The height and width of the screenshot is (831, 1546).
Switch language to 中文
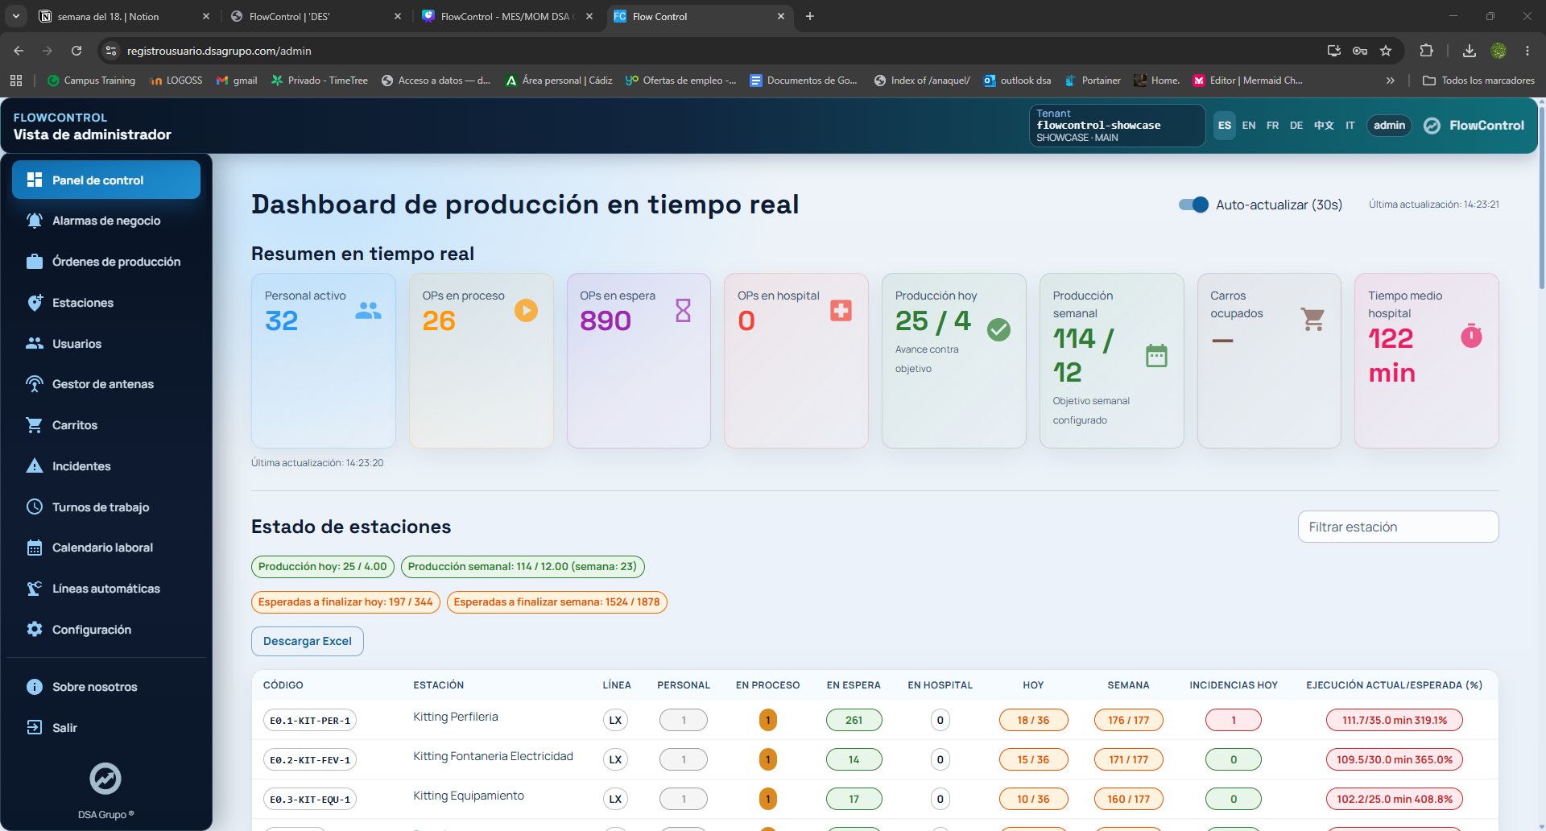[1324, 126]
